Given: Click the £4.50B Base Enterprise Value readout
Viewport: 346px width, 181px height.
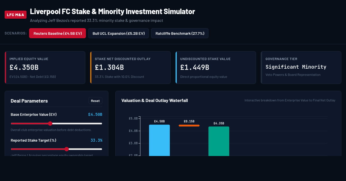Looking at the screenshot, I should pos(95,114).
